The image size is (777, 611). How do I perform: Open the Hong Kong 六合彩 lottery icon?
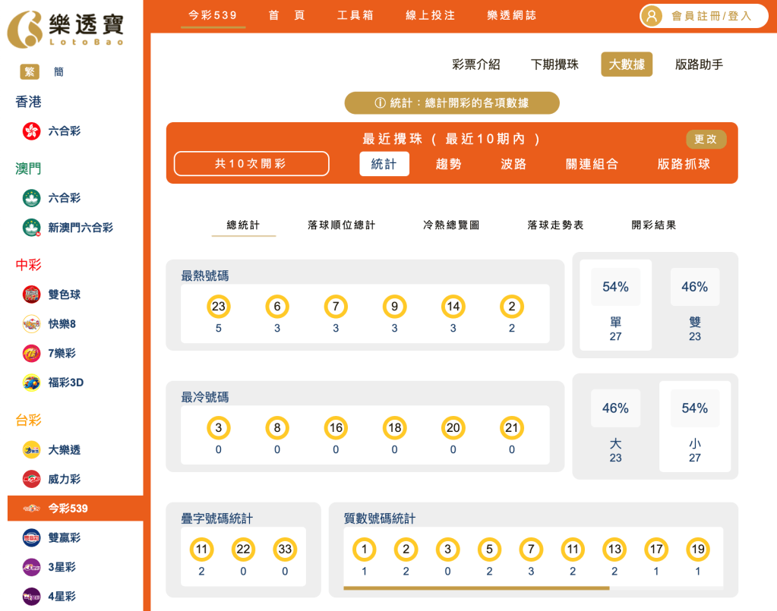click(x=31, y=131)
